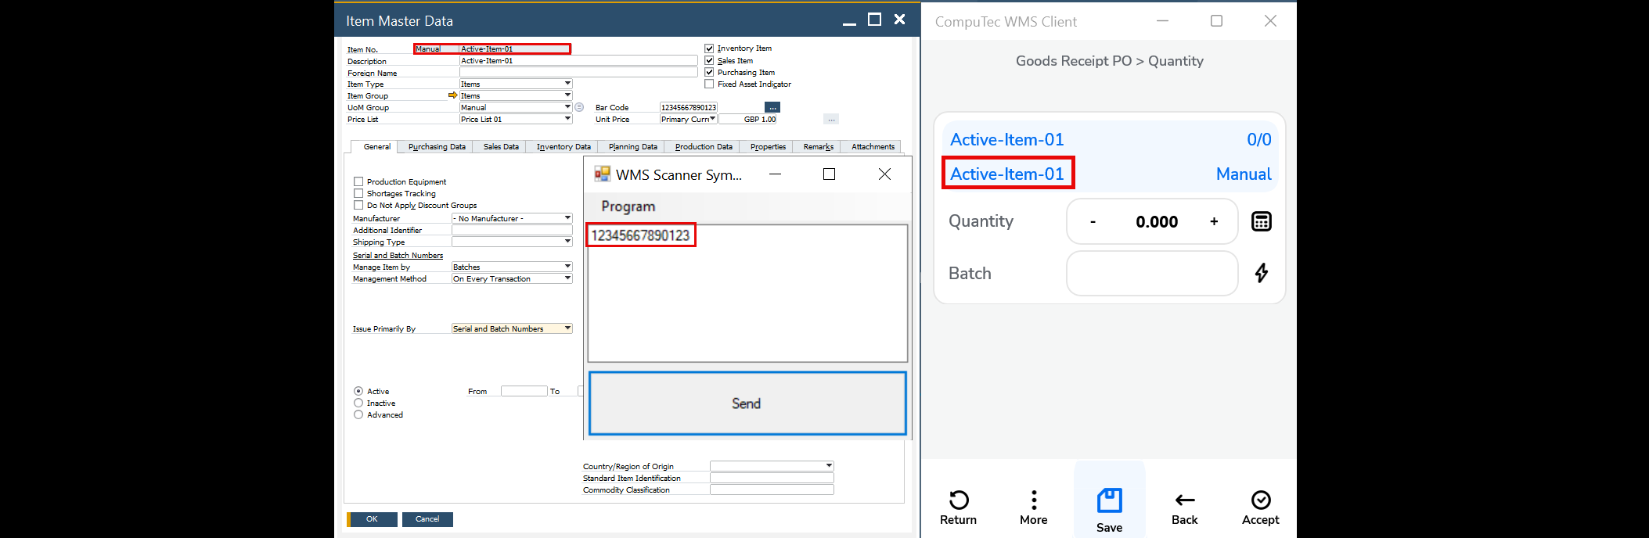Open the Program menu in WMS Scanner

click(x=628, y=206)
